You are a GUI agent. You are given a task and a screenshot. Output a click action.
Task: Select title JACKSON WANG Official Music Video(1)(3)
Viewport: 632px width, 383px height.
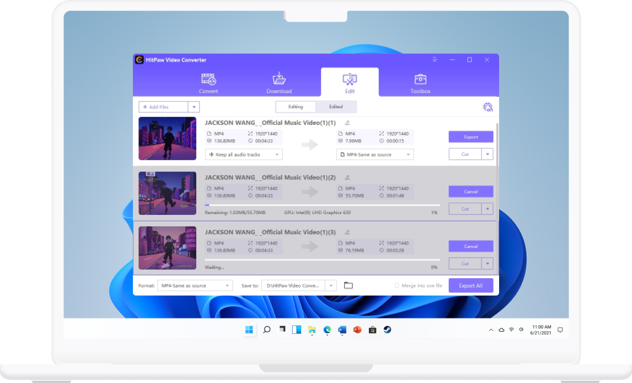click(x=270, y=232)
